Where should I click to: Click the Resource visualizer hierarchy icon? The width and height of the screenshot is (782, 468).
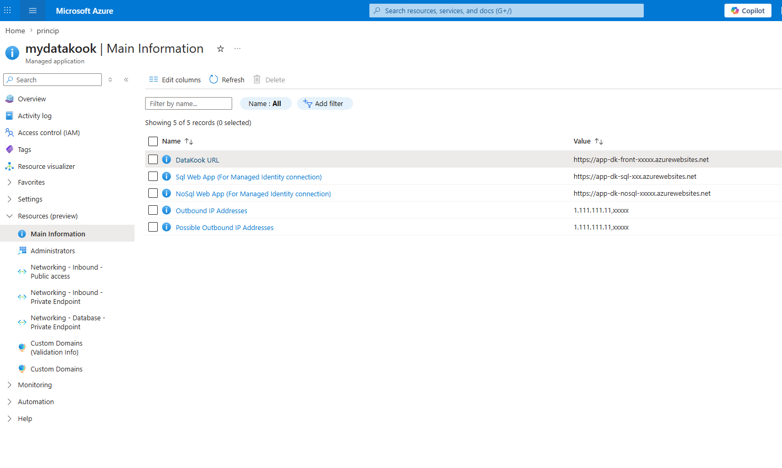9,166
